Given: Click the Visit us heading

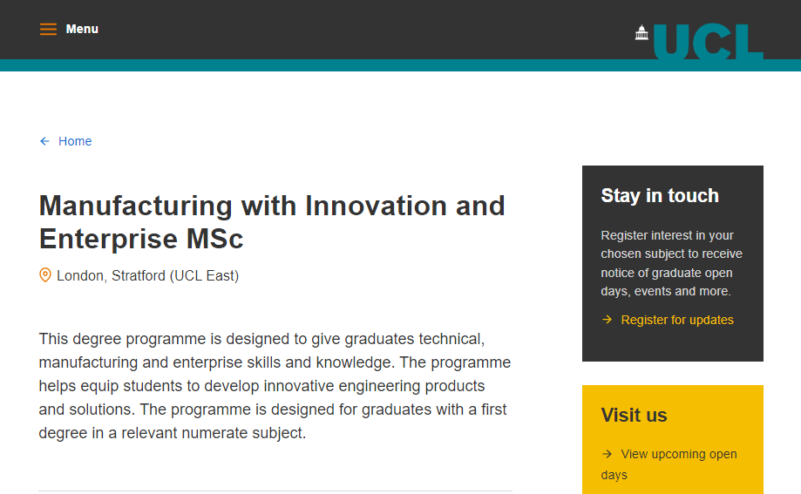Looking at the screenshot, I should [x=635, y=416].
